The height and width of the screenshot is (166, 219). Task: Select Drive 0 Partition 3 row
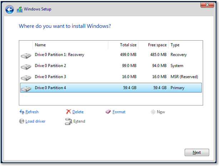click(111, 77)
